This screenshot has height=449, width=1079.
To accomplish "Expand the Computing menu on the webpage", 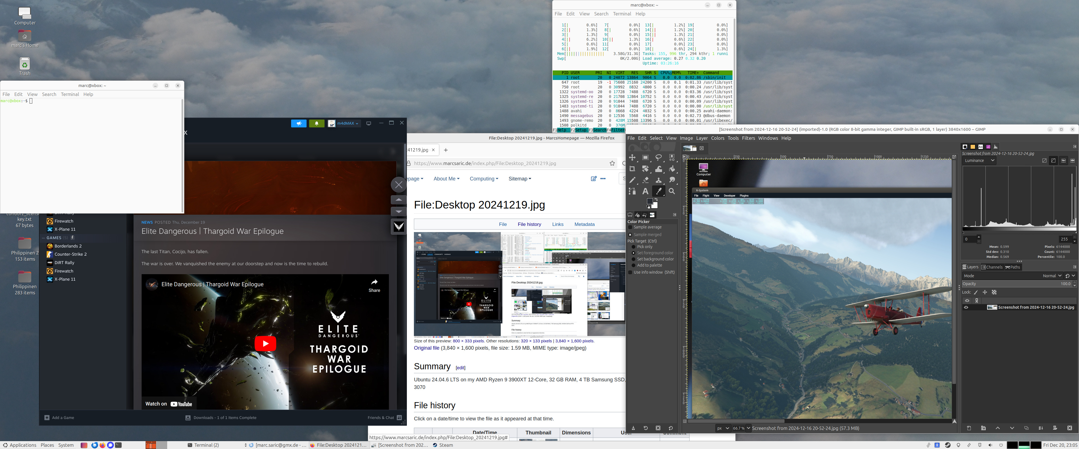I will [x=483, y=179].
